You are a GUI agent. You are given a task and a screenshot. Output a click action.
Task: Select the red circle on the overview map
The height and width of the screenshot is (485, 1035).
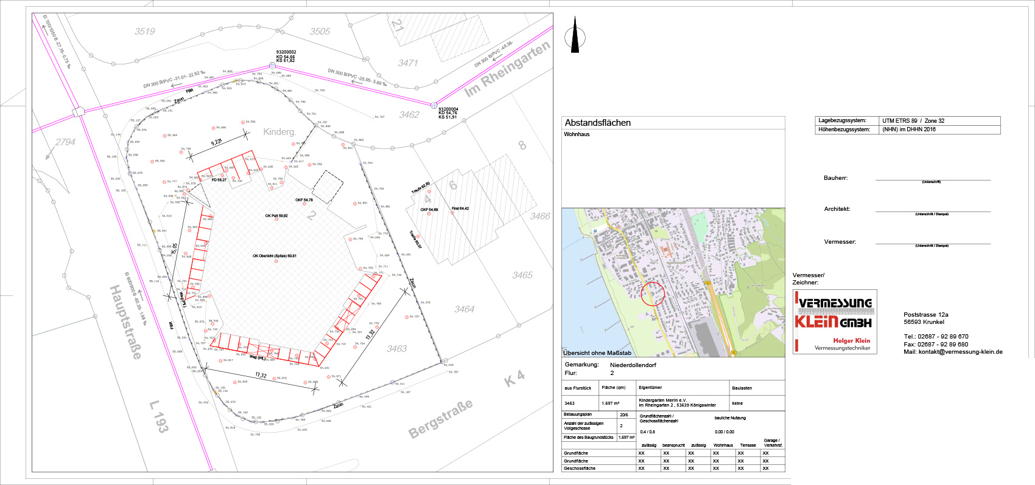tap(653, 294)
